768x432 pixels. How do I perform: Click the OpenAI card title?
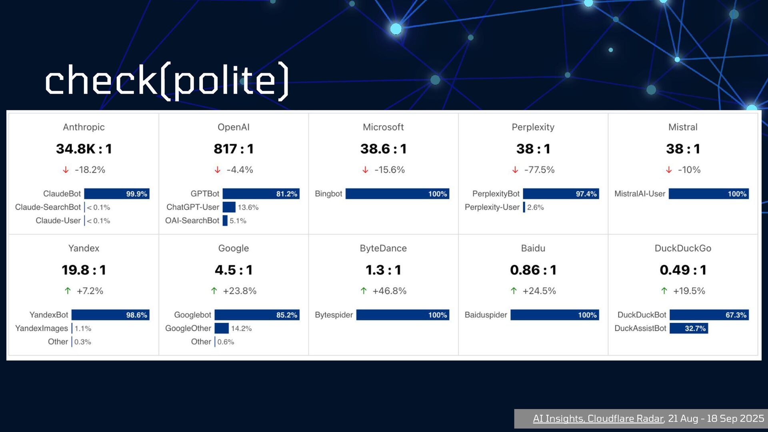(x=234, y=127)
